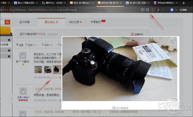Expand the chevron next to lightning icon
Viewport: 193px width, 117px height.
(x=163, y=10)
